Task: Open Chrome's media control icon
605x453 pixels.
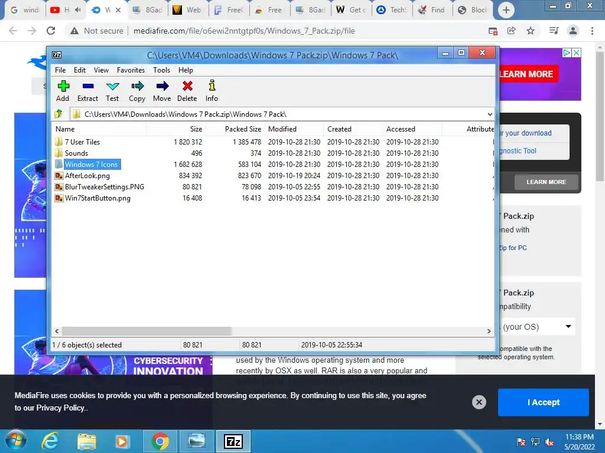Action: click(x=554, y=31)
